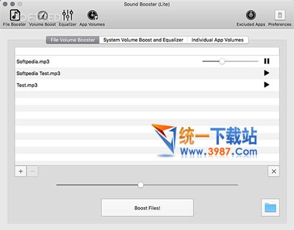This screenshot has height=230, width=294.
Task: Switch to File Volume Booster tab
Action: (x=73, y=40)
